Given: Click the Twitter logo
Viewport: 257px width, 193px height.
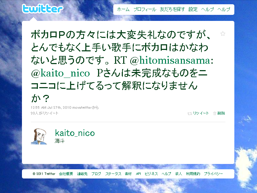Looking at the screenshot, I should click(42, 9).
